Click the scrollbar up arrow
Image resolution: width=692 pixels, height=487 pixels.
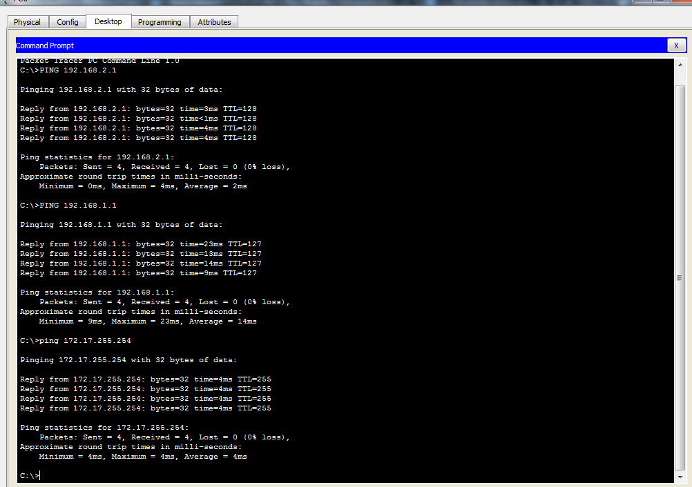(x=680, y=66)
